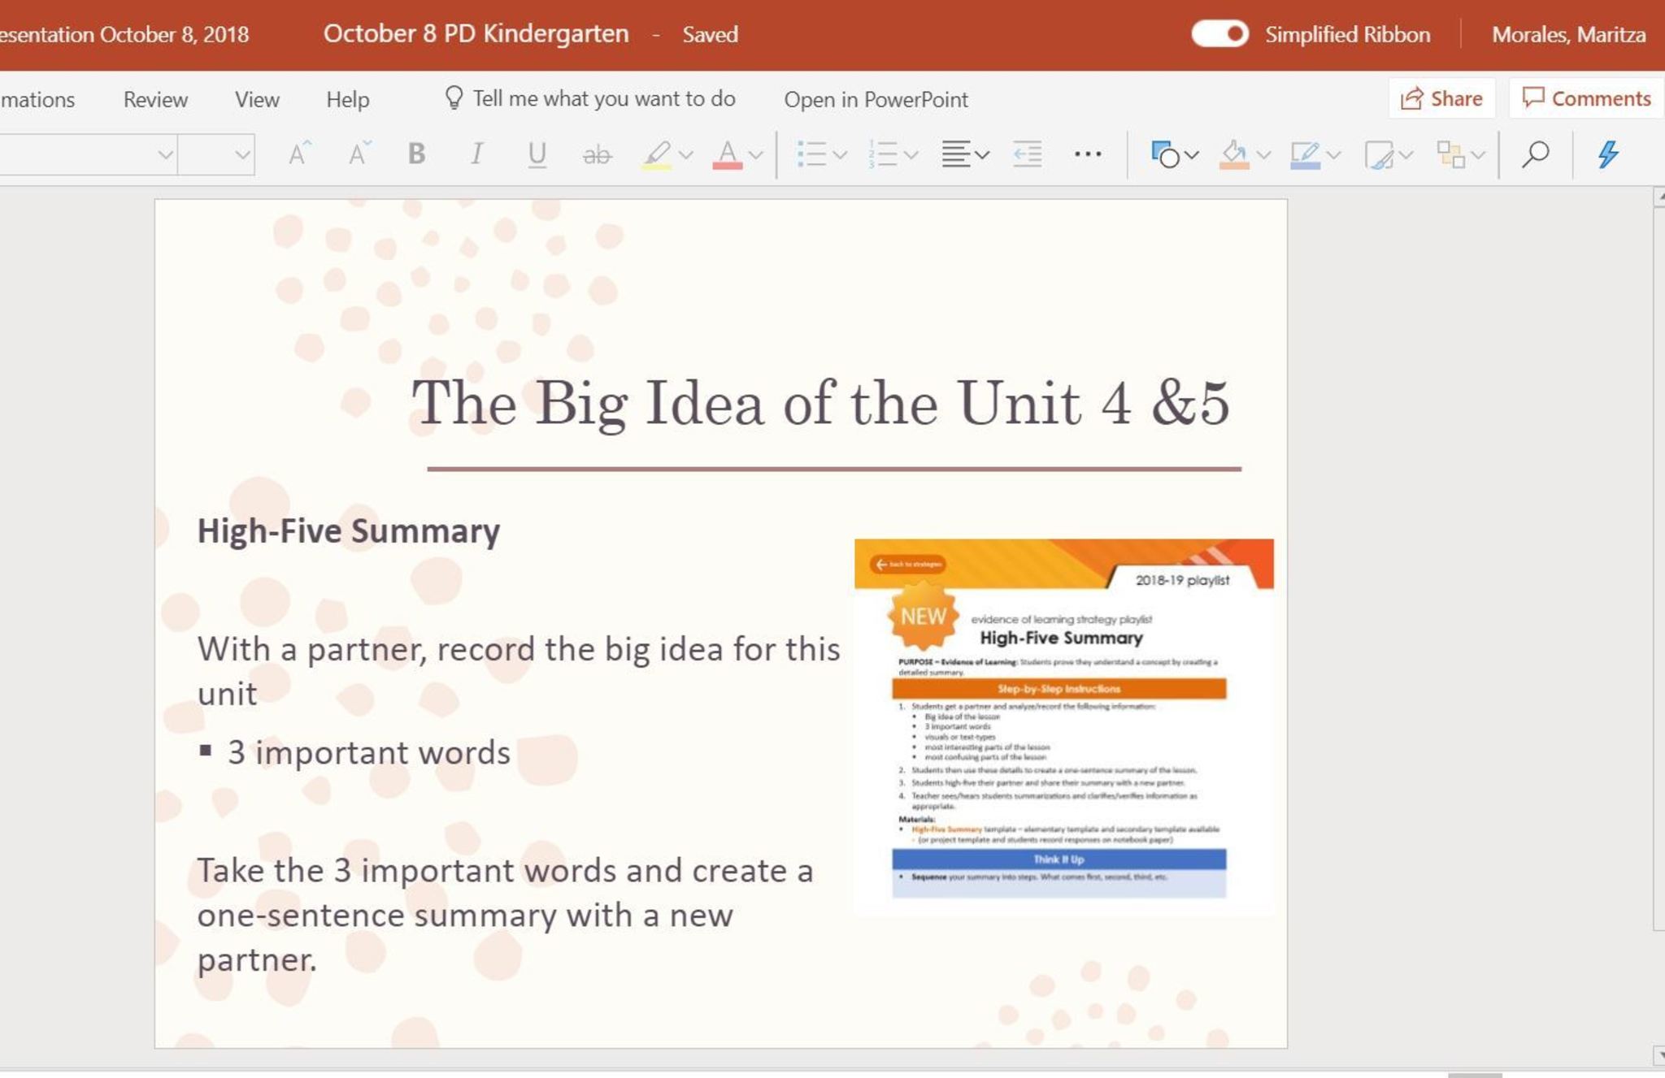1665x1078 pixels.
Task: Decrease the font size
Action: coord(359,154)
